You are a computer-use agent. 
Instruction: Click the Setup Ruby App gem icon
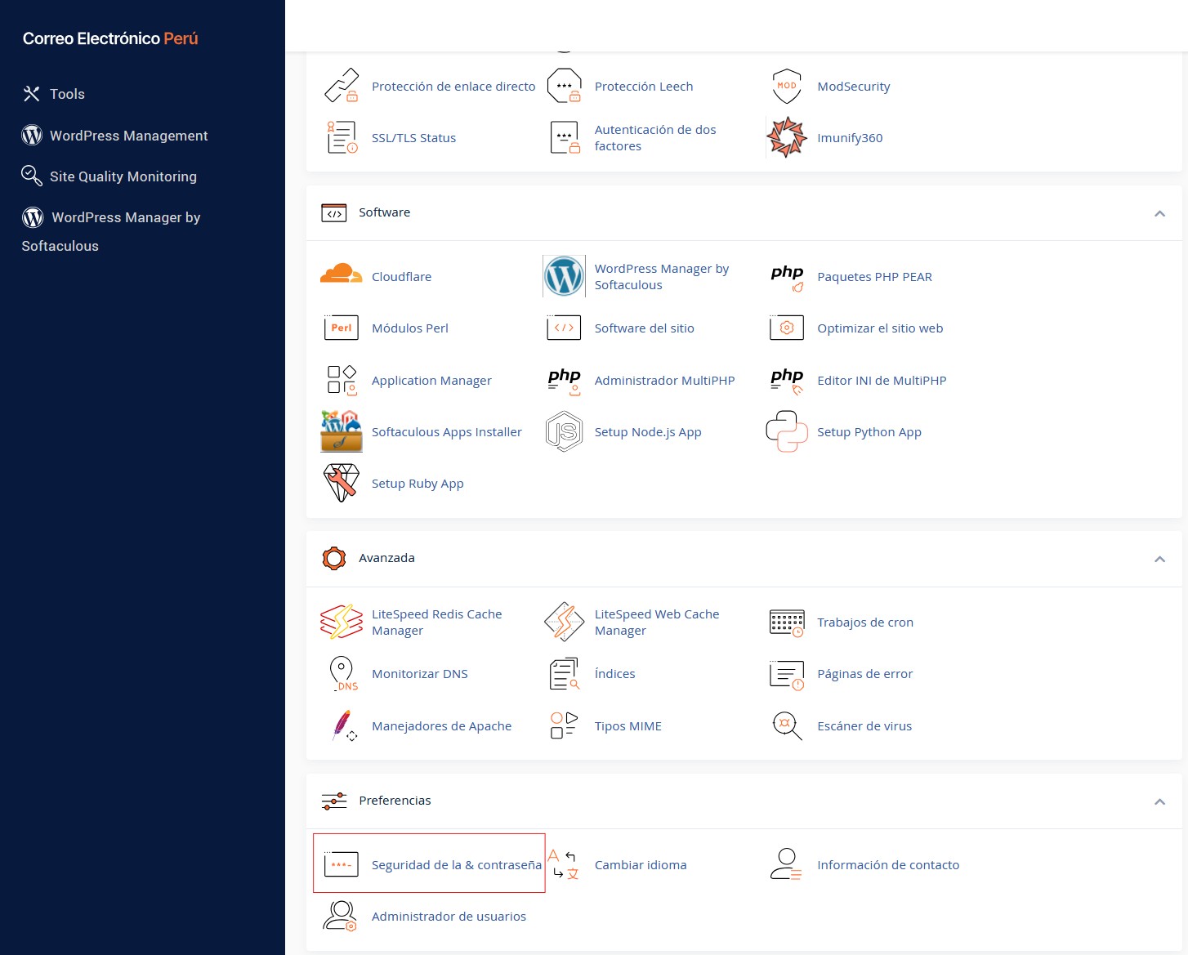click(x=342, y=483)
